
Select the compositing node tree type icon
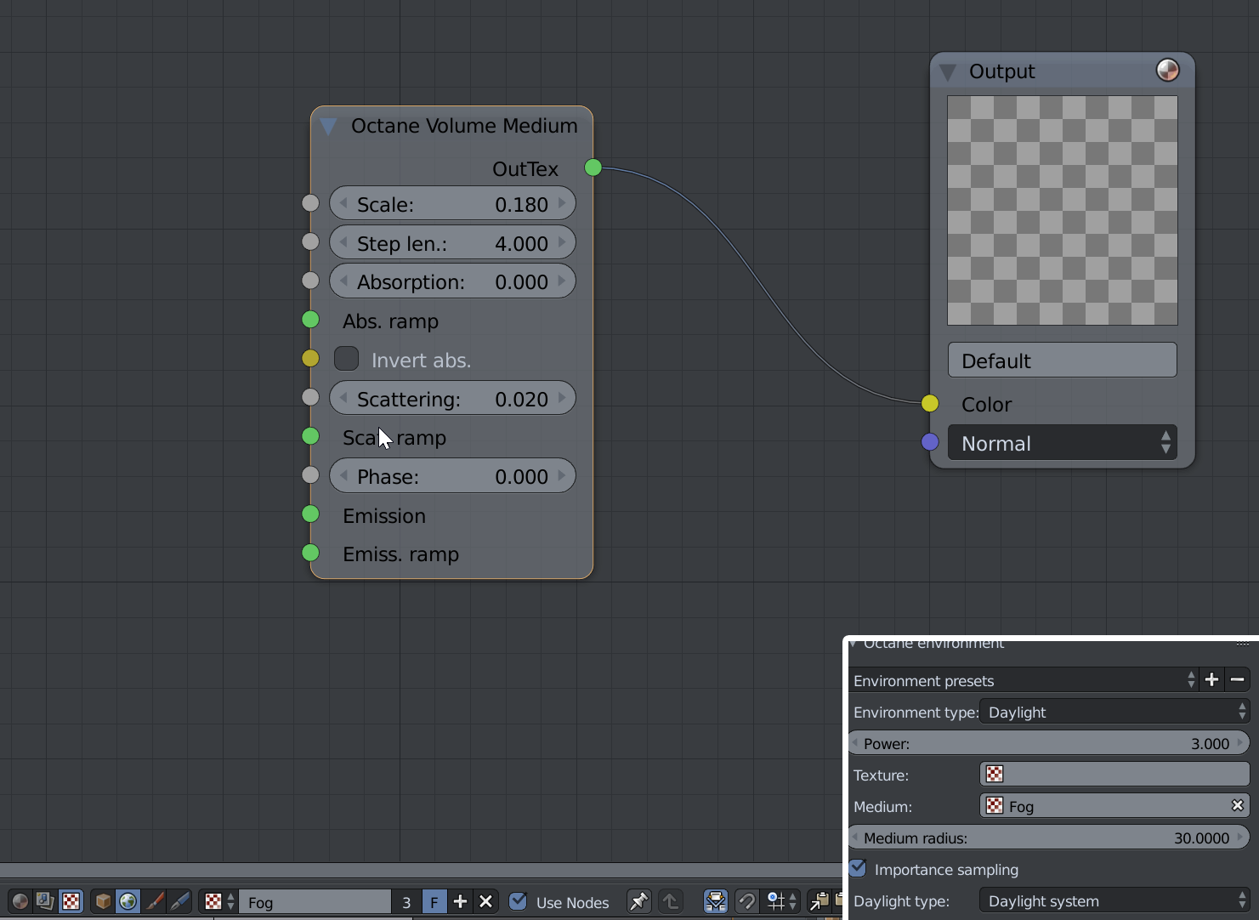tap(45, 901)
